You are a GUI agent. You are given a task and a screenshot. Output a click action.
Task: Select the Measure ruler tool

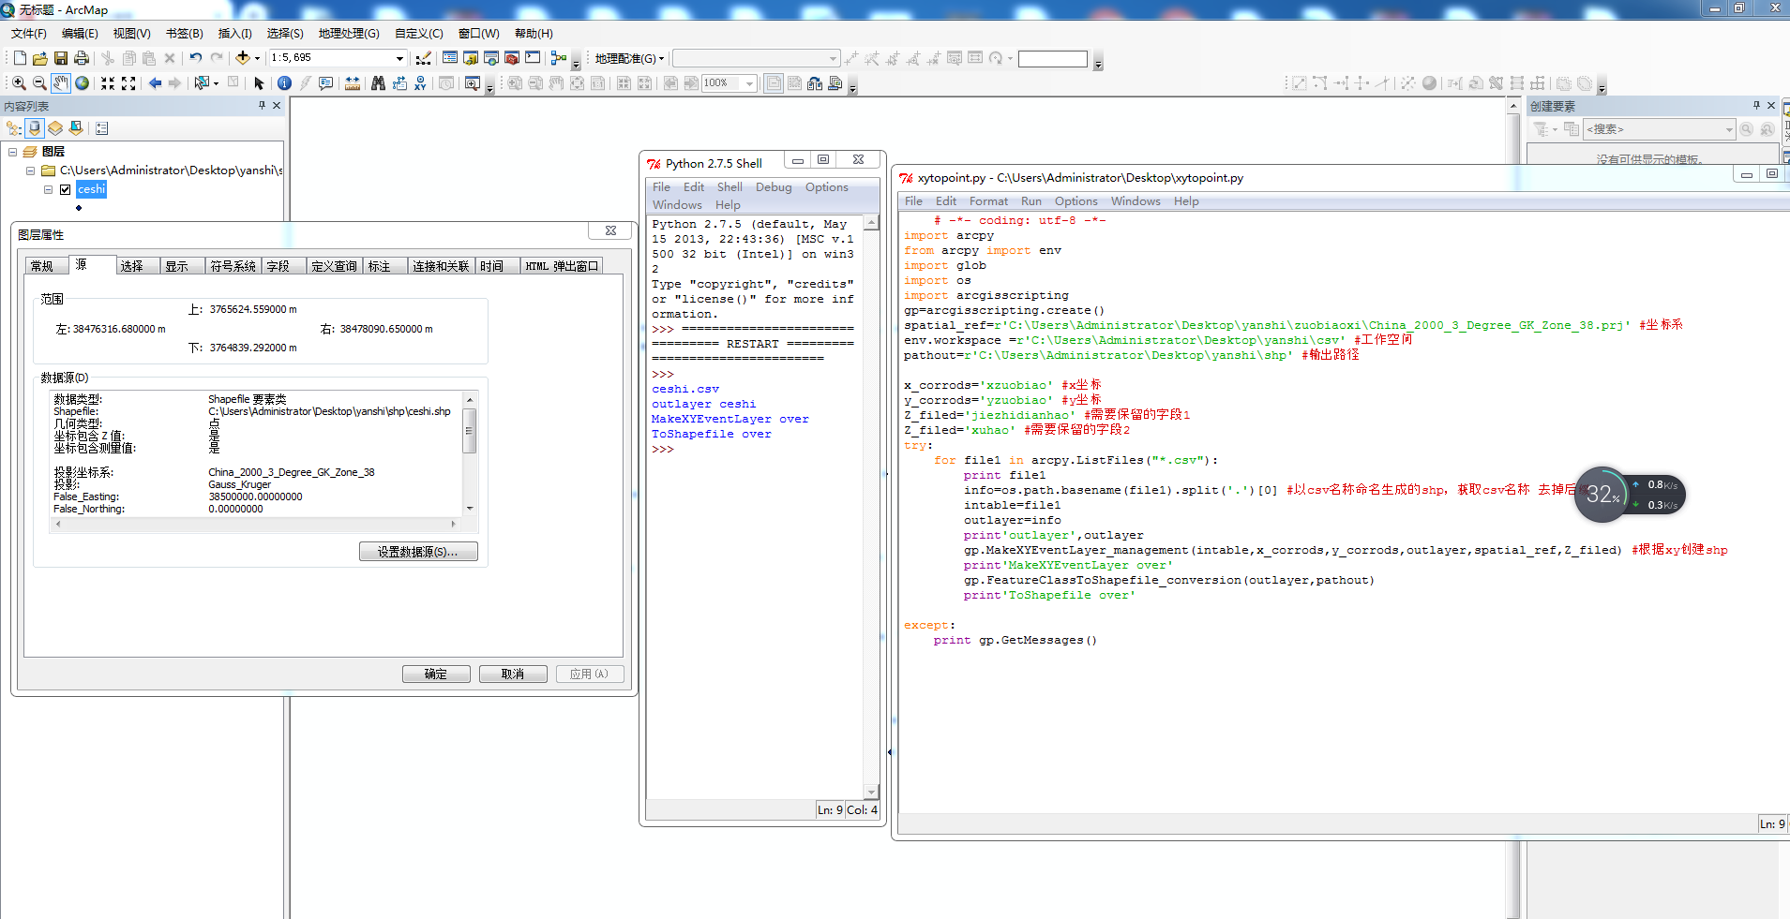pos(352,83)
